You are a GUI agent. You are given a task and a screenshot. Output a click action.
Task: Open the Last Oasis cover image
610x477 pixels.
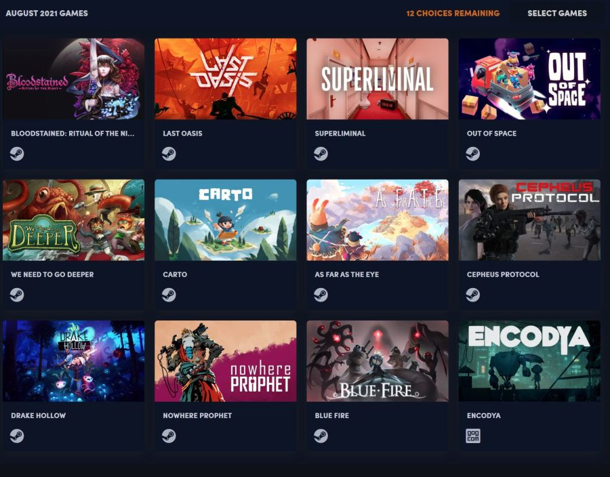coord(225,79)
